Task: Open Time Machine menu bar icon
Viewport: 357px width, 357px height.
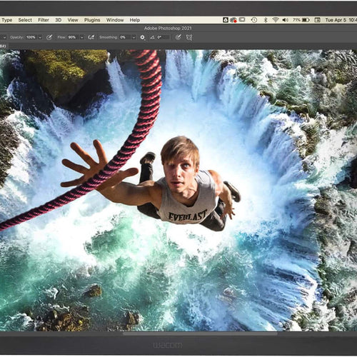Action: [254, 20]
